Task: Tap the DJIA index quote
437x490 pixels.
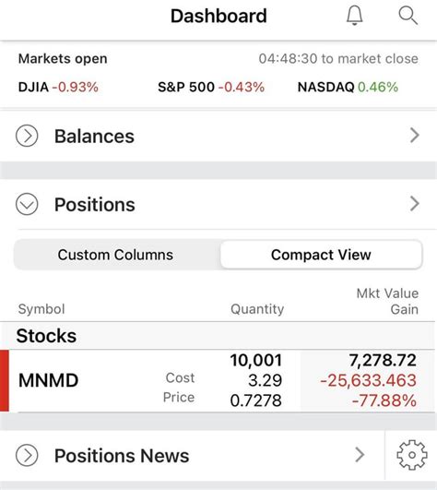Action: (58, 87)
